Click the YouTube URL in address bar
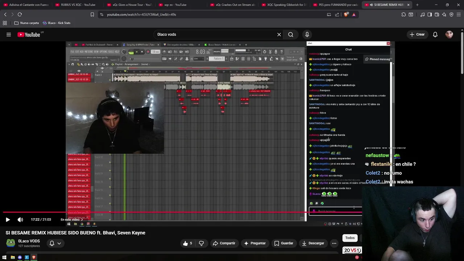 click(x=141, y=14)
